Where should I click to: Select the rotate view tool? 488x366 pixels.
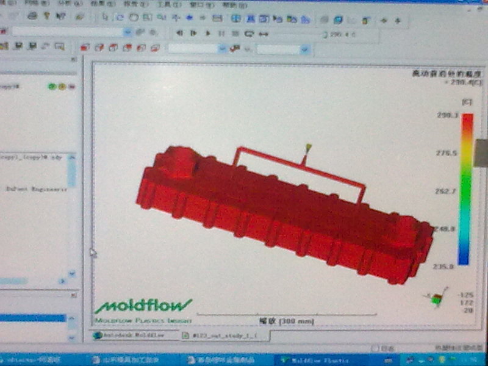pos(120,17)
